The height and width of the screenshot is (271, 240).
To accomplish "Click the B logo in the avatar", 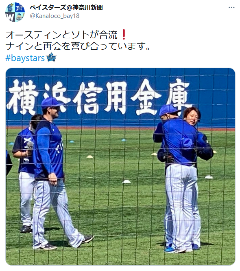I will [10, 8].
